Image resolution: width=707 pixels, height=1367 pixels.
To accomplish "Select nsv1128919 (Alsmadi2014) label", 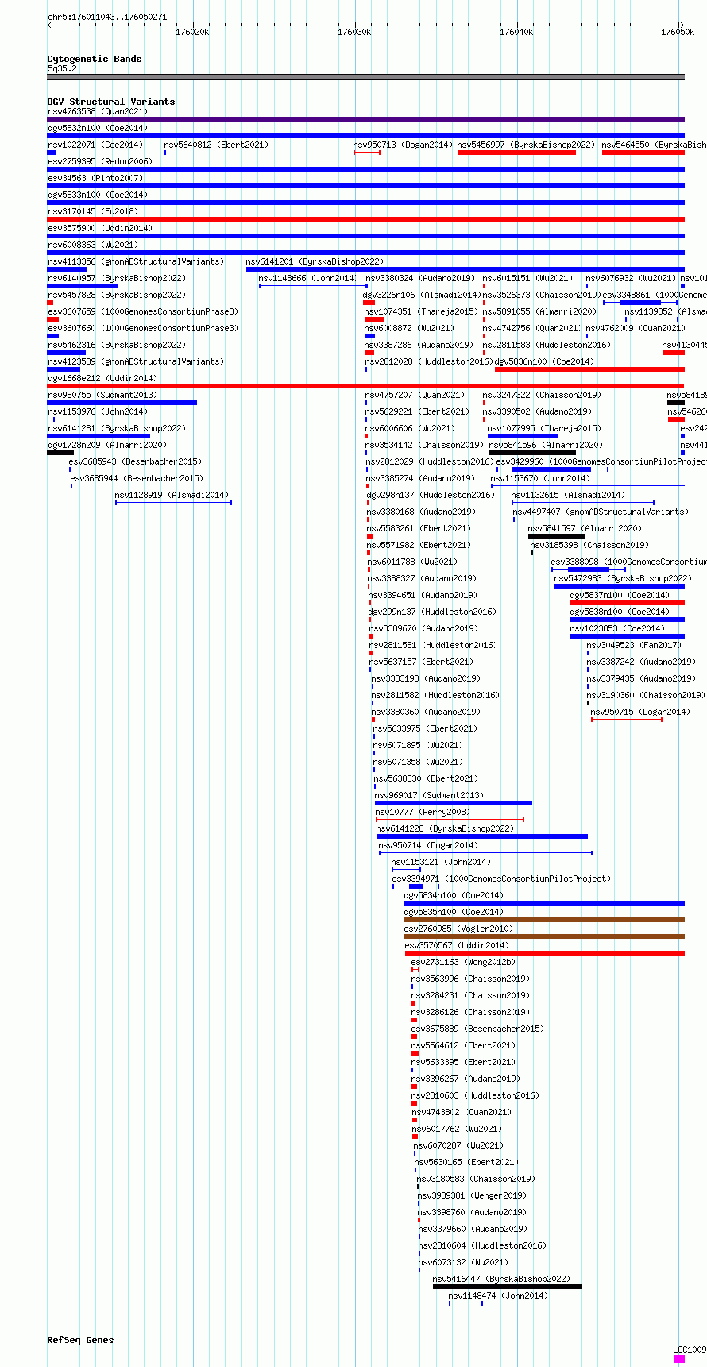I will [x=172, y=495].
